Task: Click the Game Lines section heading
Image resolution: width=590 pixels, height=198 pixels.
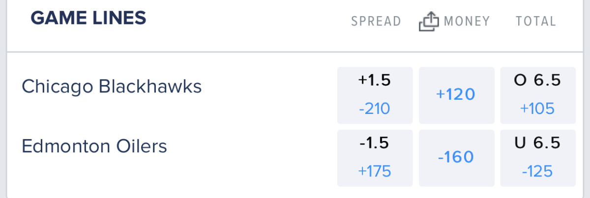Action: pos(88,19)
